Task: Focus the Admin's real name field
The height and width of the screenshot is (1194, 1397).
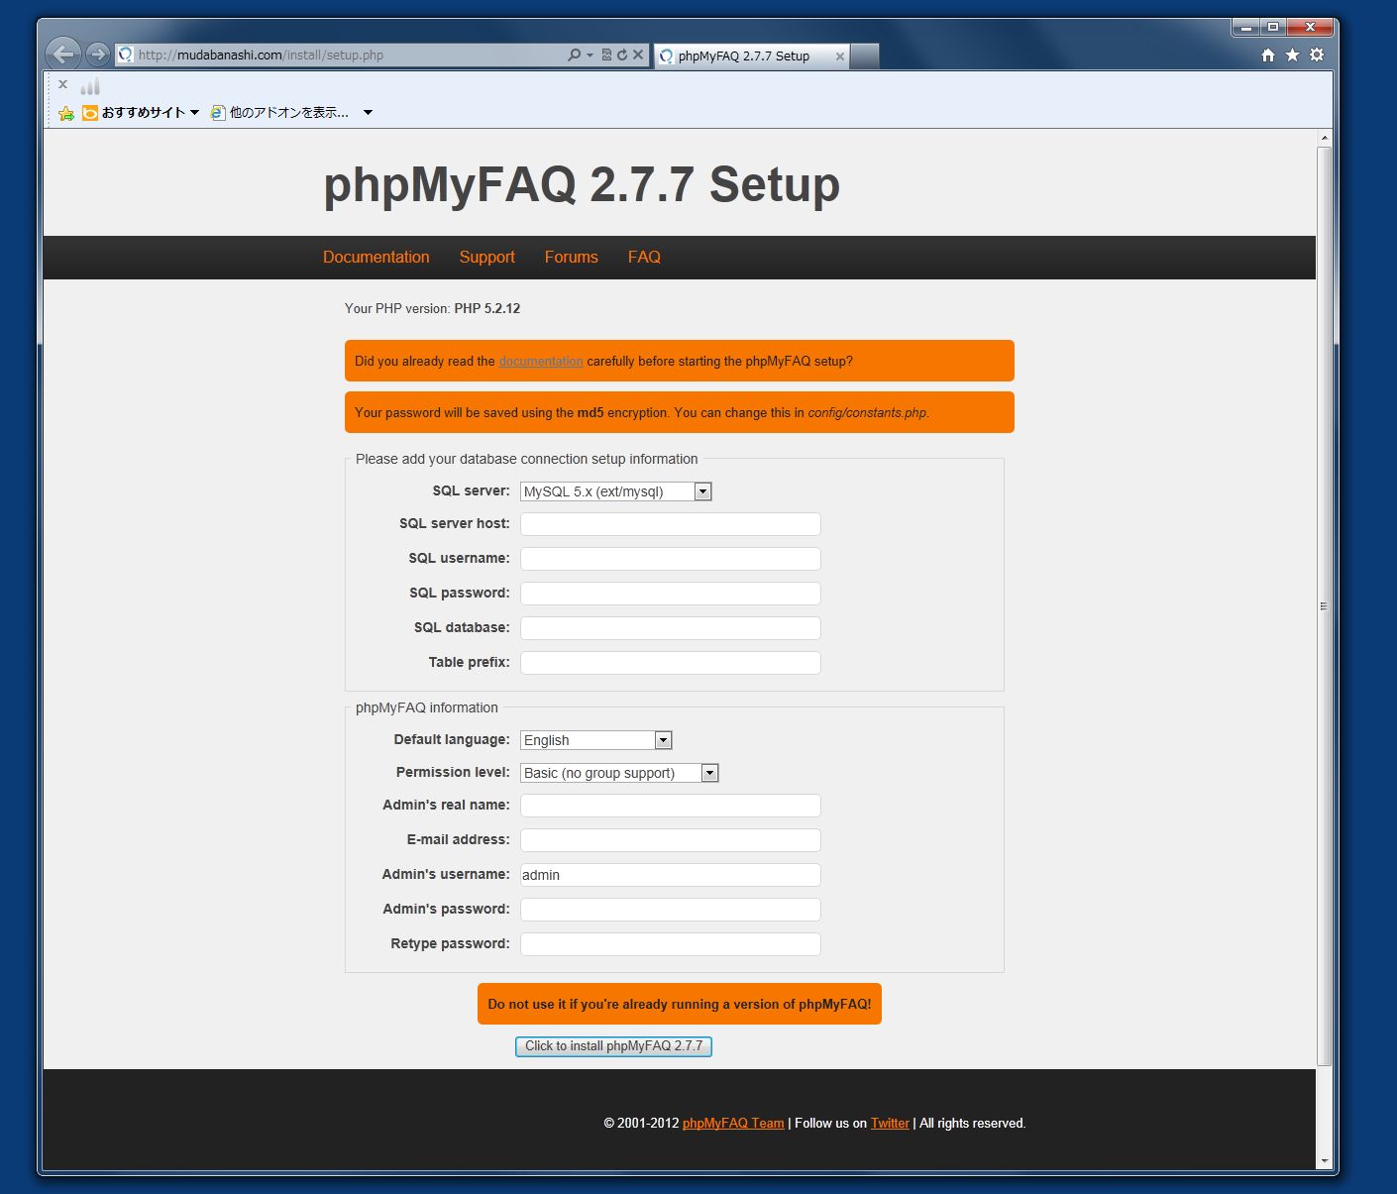Action: point(671,806)
